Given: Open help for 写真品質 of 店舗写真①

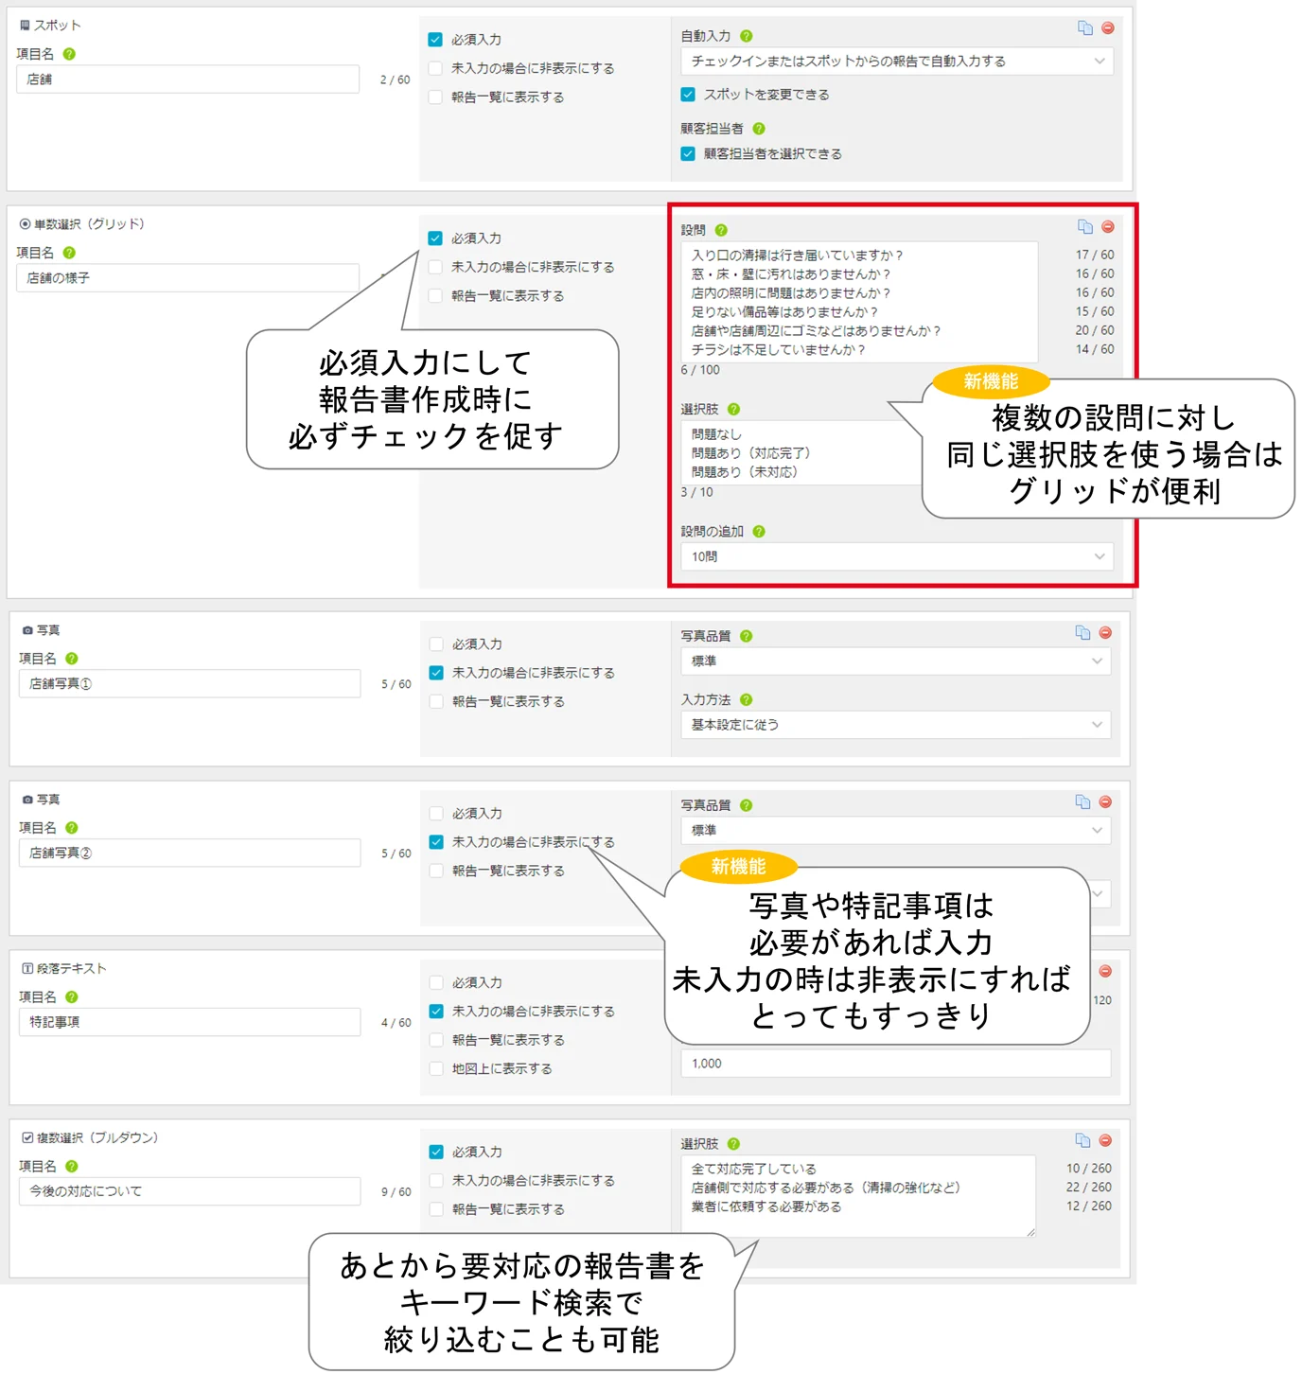Looking at the screenshot, I should tap(747, 637).
